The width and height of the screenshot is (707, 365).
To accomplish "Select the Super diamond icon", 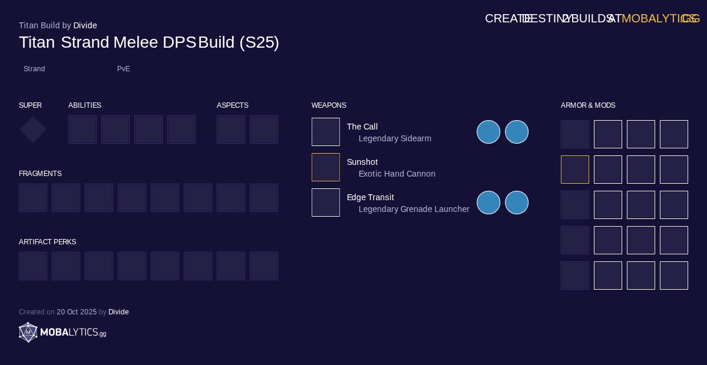I will [x=32, y=130].
